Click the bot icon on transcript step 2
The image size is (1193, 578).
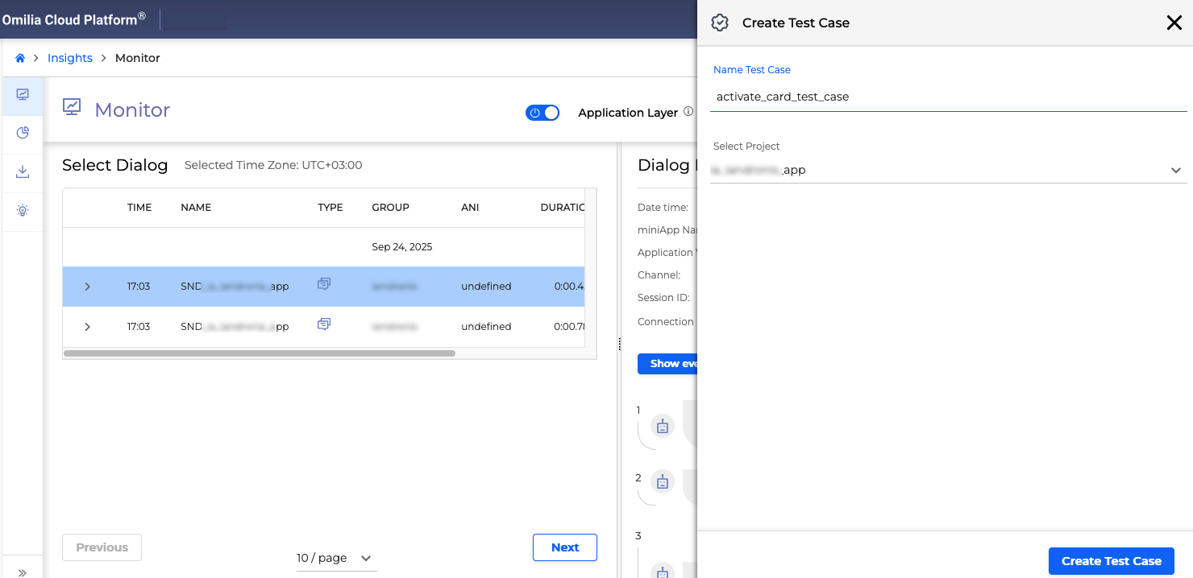(x=662, y=481)
